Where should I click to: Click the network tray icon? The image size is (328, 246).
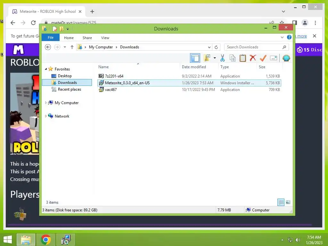click(x=290, y=240)
